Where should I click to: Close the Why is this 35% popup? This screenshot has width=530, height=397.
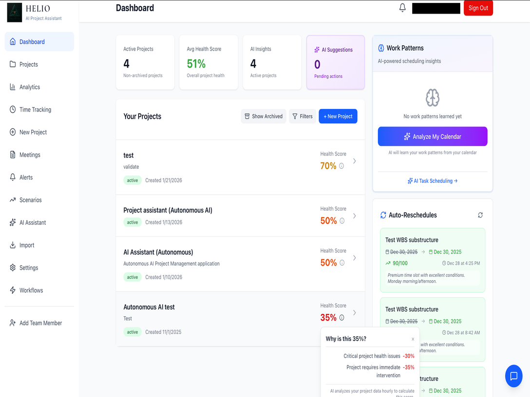[413, 339]
